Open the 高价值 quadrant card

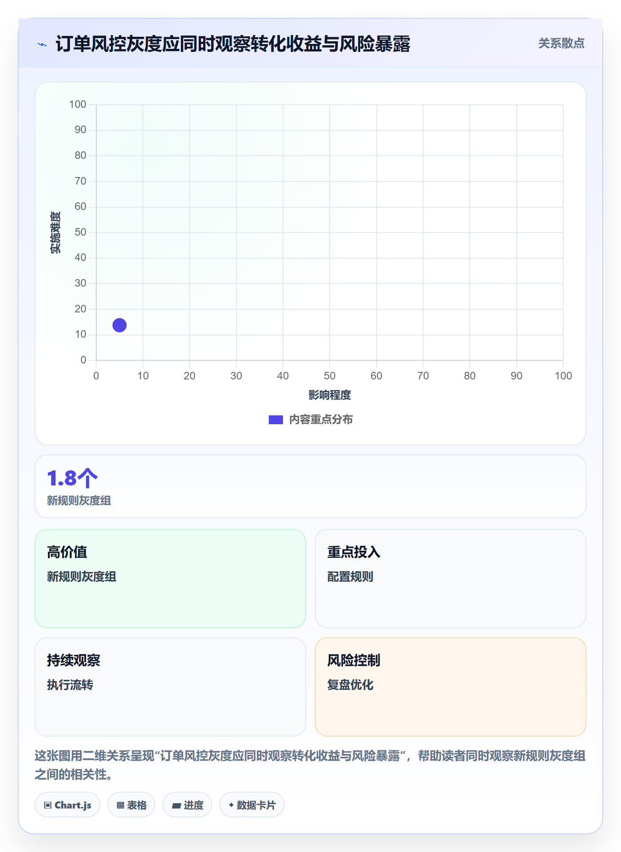tap(170, 579)
